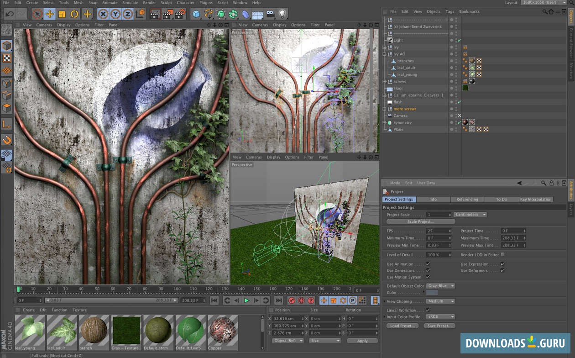
Task: Open the View Clipping Medium dropdown
Action: coord(440,301)
